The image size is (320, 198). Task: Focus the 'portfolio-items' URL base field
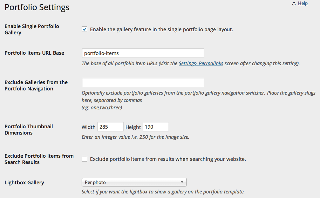pos(143,53)
